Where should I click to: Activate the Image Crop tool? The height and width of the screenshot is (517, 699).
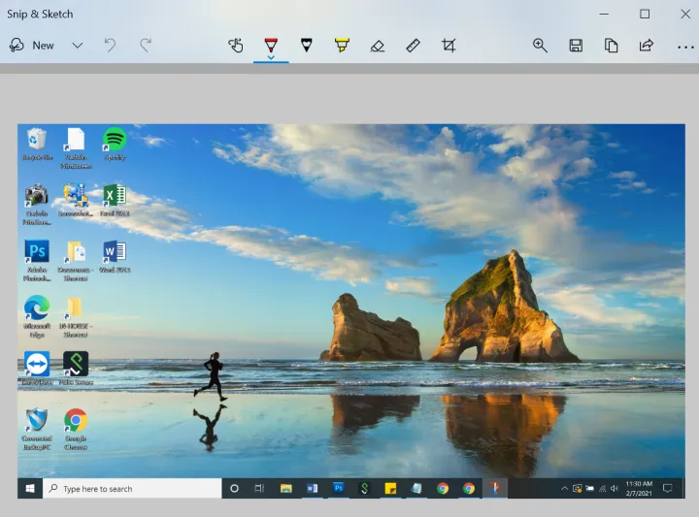[449, 46]
